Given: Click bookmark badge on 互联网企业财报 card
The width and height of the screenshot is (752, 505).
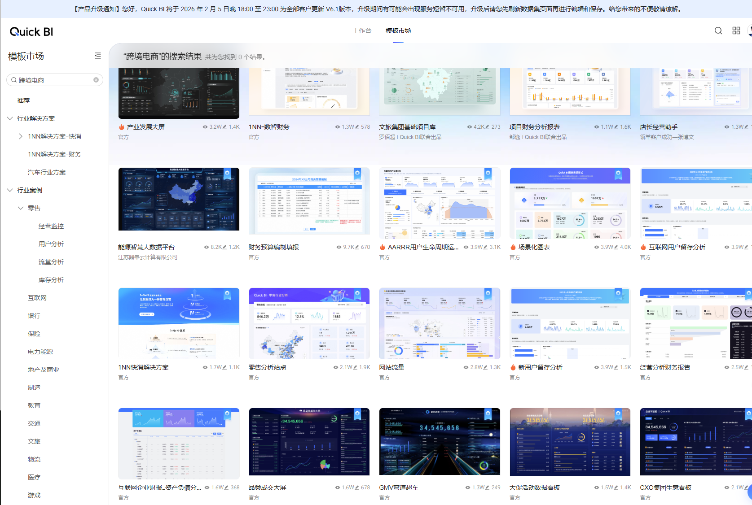Looking at the screenshot, I should tap(227, 414).
